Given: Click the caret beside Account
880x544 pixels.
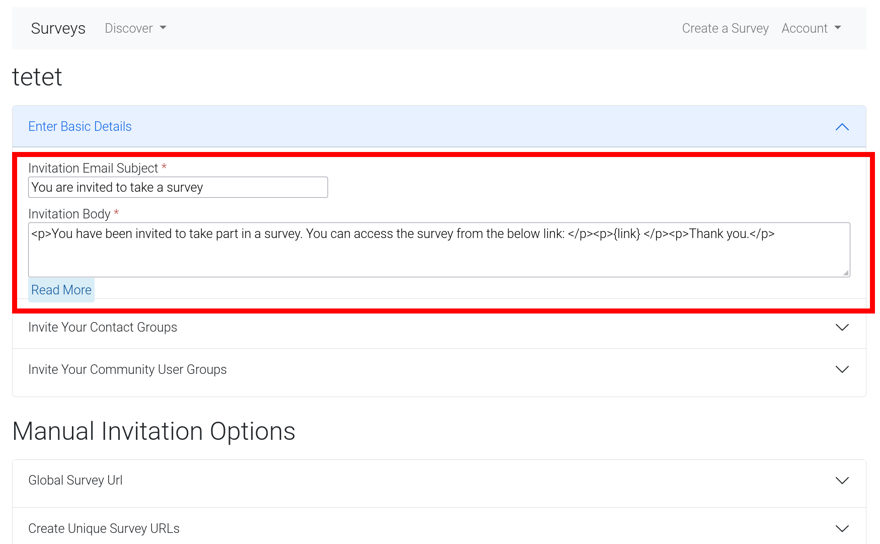Looking at the screenshot, I should [838, 28].
